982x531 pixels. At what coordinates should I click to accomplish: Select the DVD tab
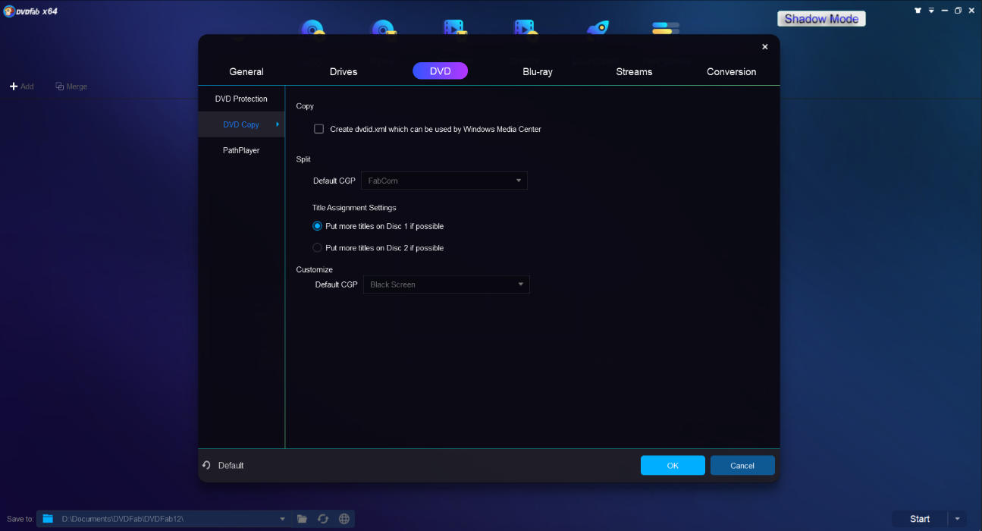pyautogui.click(x=440, y=71)
